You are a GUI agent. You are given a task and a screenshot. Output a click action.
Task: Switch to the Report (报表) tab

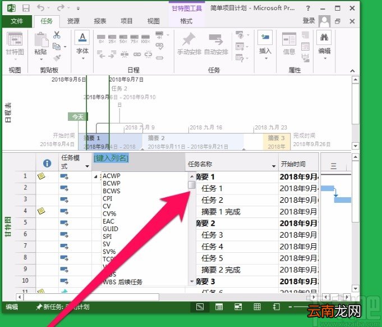[x=100, y=21]
